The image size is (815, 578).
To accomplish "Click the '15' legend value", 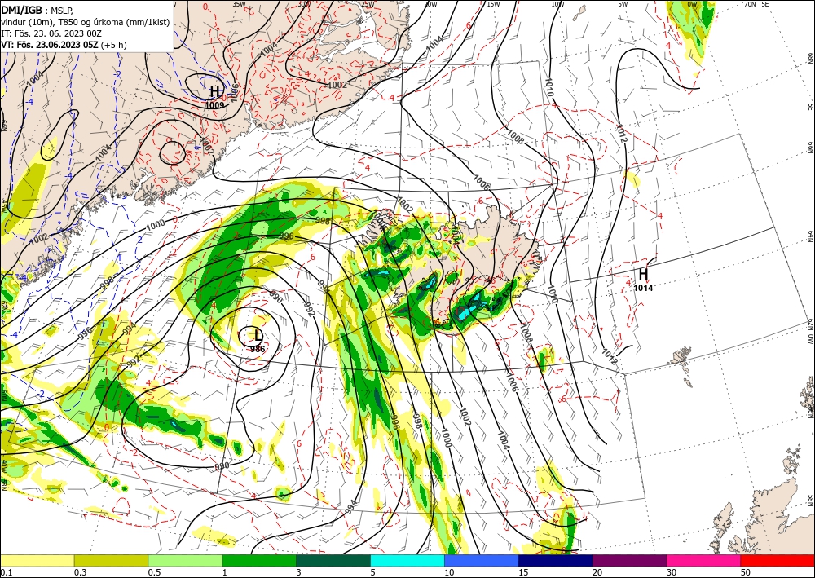I will point(523,572).
